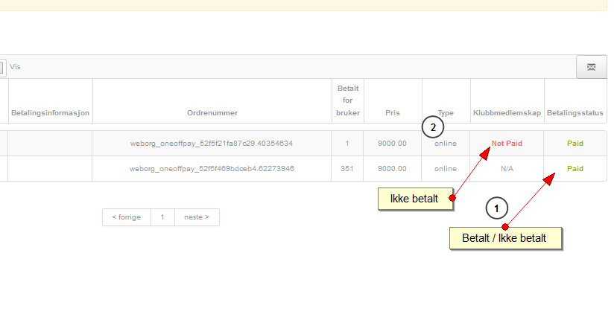Sort by Betalingsstatus column header
This screenshot has height=314, width=614.
tap(575, 113)
